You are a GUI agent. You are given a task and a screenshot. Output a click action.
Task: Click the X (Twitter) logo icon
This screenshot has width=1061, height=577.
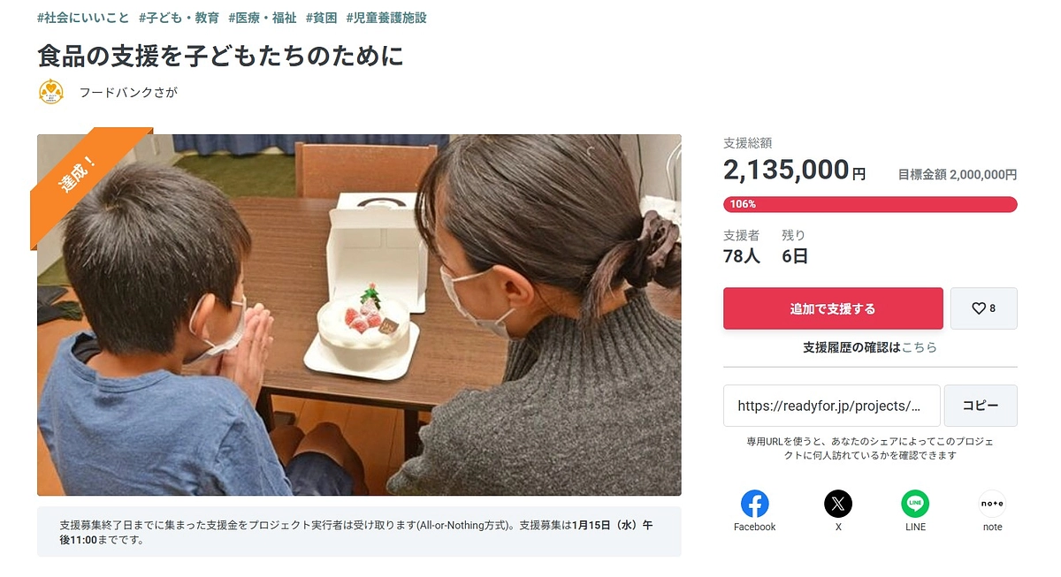[x=838, y=504]
